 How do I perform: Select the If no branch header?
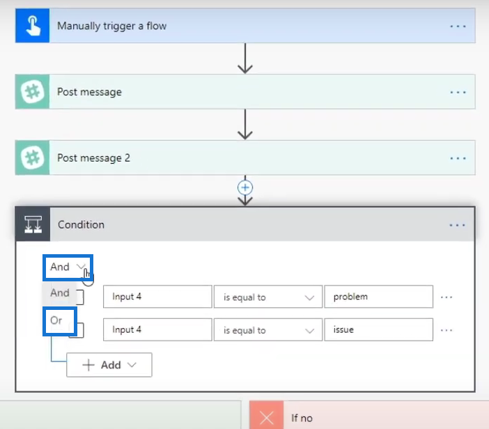tap(369, 415)
